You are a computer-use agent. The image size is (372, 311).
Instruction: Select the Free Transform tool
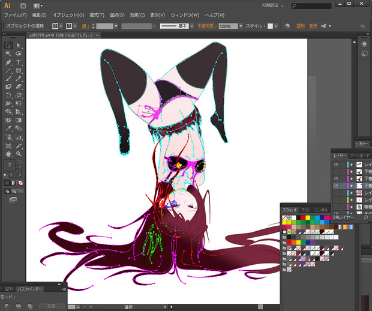click(19, 103)
